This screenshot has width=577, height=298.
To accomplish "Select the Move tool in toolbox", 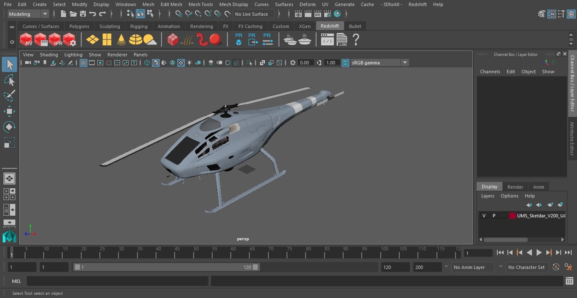I will click(x=9, y=111).
